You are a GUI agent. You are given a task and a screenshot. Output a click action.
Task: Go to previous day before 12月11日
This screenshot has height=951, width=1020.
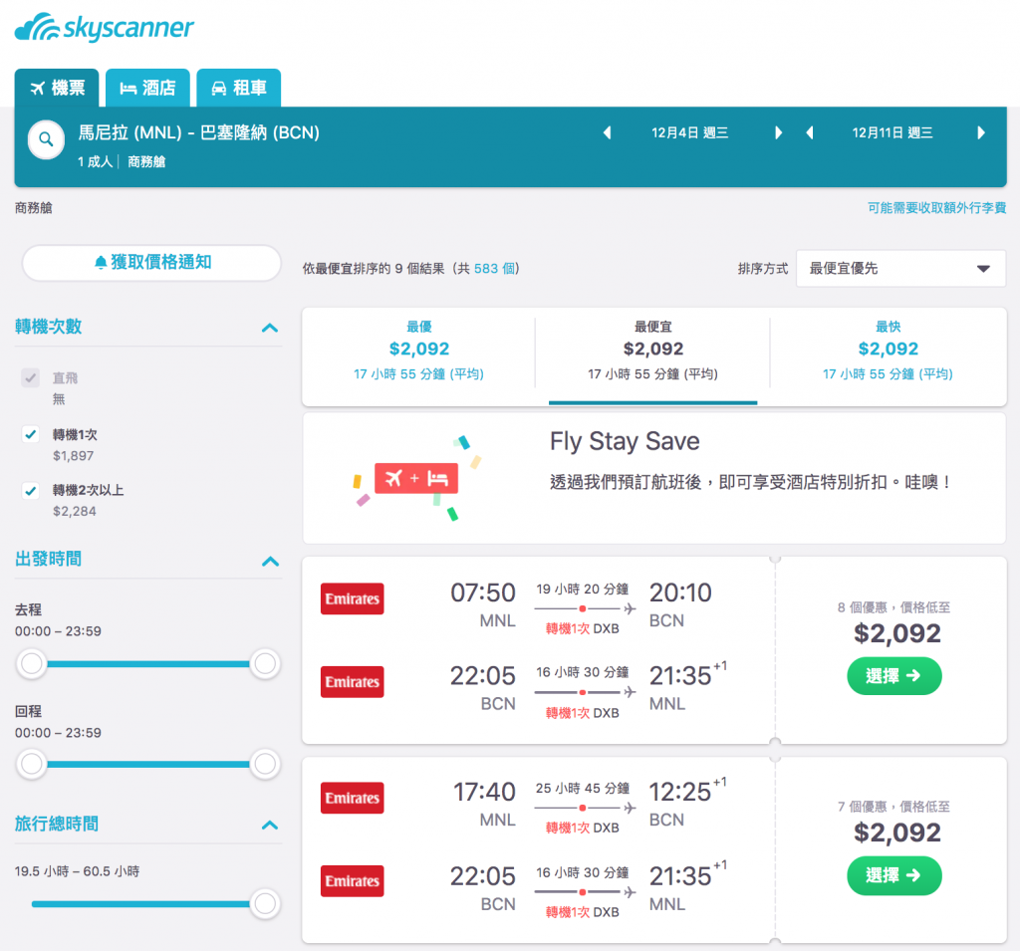[810, 132]
